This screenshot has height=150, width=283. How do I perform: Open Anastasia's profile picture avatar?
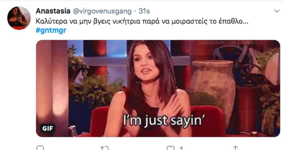pyautogui.click(x=19, y=18)
